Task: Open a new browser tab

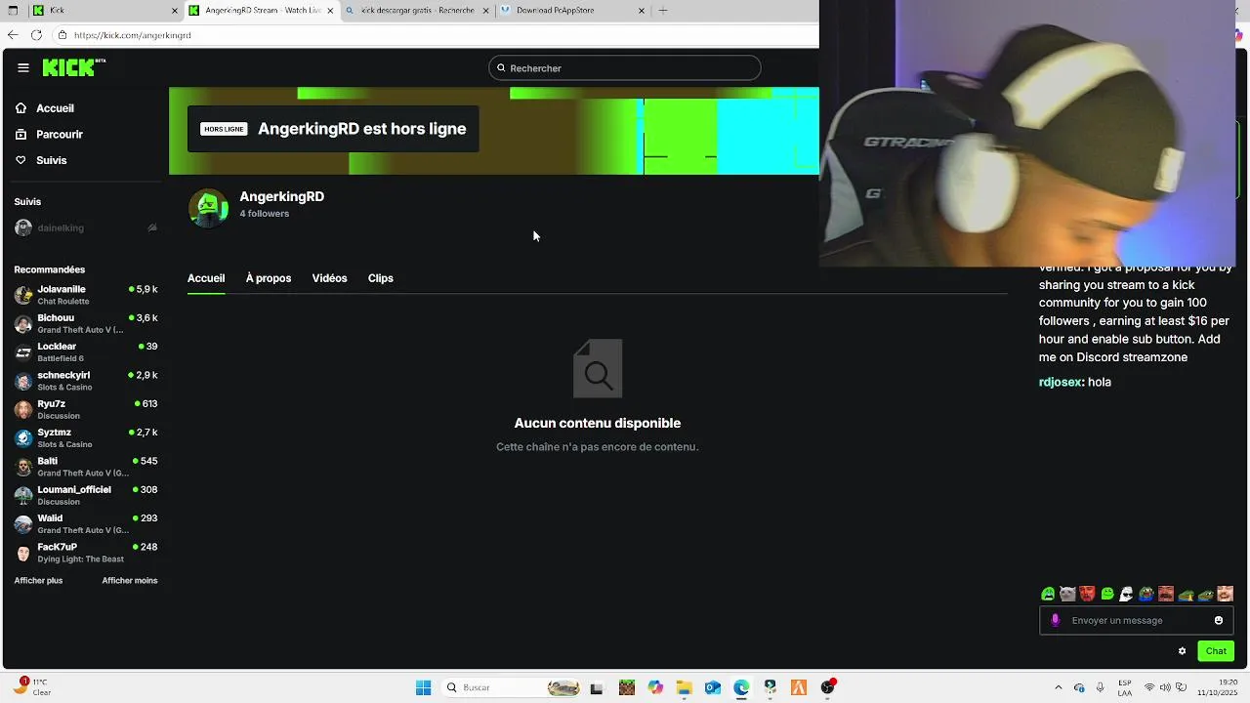Action: [663, 11]
